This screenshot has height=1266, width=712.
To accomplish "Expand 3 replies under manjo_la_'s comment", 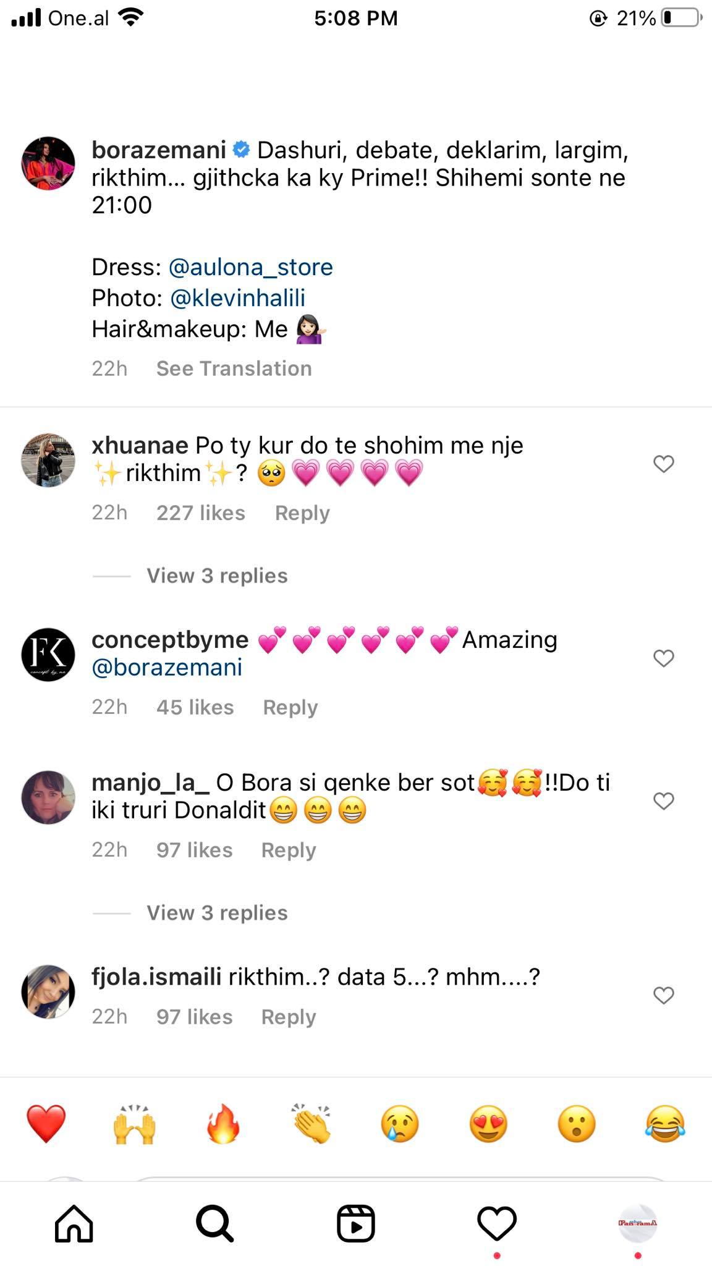I will pyautogui.click(x=217, y=912).
